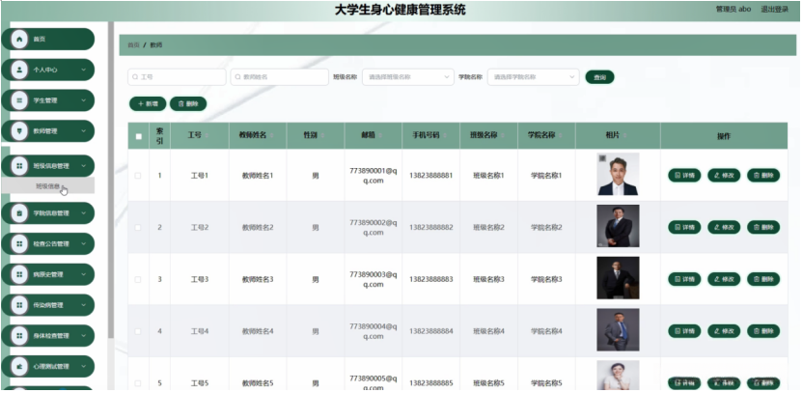The width and height of the screenshot is (803, 393).
Task: Click 删除 for 教师姓名3
Action: click(763, 279)
